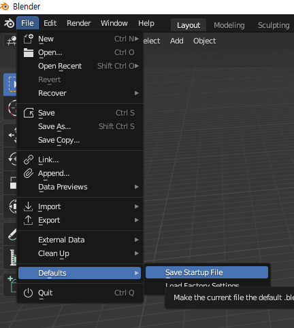Click the Append paperclip icon
This screenshot has width=294, height=328.
tap(29, 173)
